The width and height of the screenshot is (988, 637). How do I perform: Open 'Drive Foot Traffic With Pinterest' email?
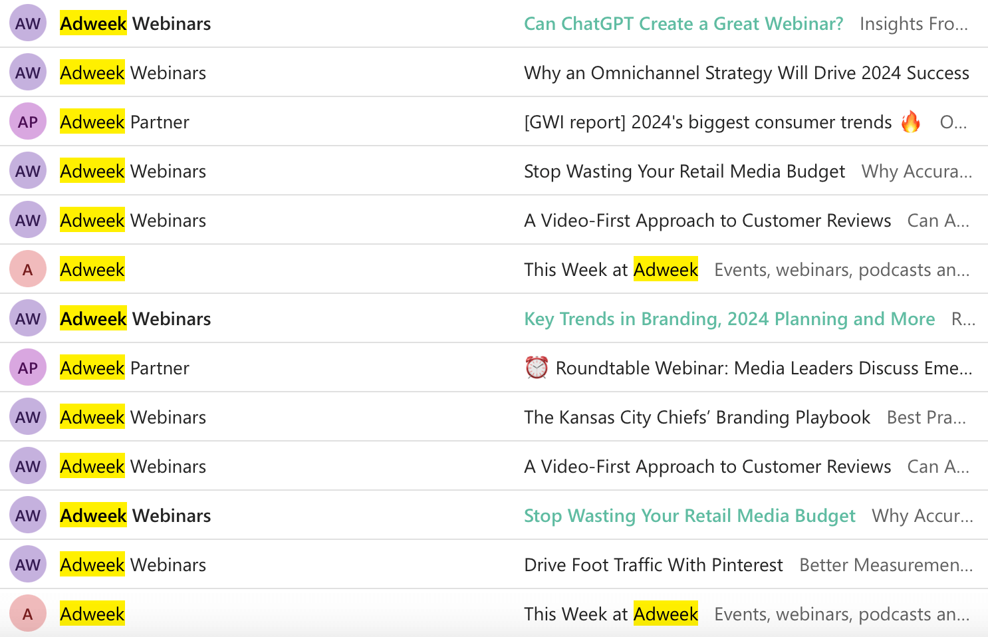(654, 565)
